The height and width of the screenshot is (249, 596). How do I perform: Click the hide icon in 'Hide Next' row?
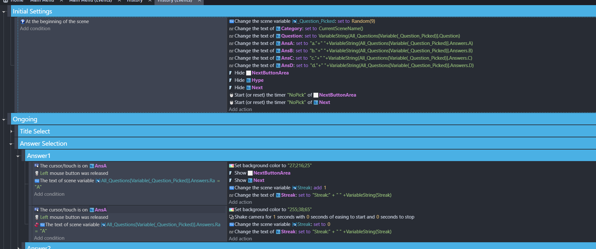click(x=231, y=88)
